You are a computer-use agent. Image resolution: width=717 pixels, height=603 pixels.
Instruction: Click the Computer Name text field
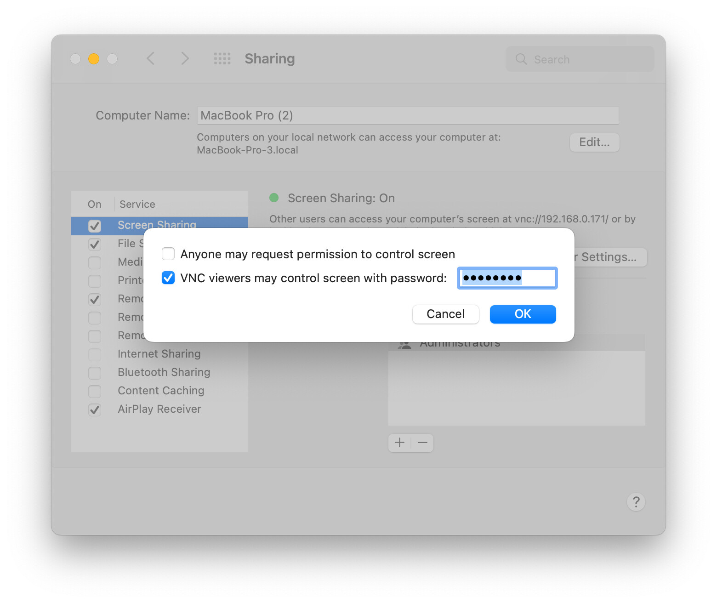coord(407,115)
